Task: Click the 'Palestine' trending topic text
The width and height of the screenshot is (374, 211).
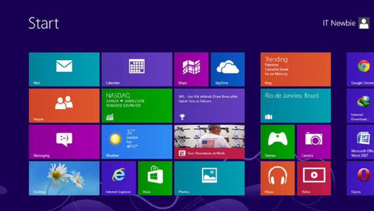Action: point(272,65)
